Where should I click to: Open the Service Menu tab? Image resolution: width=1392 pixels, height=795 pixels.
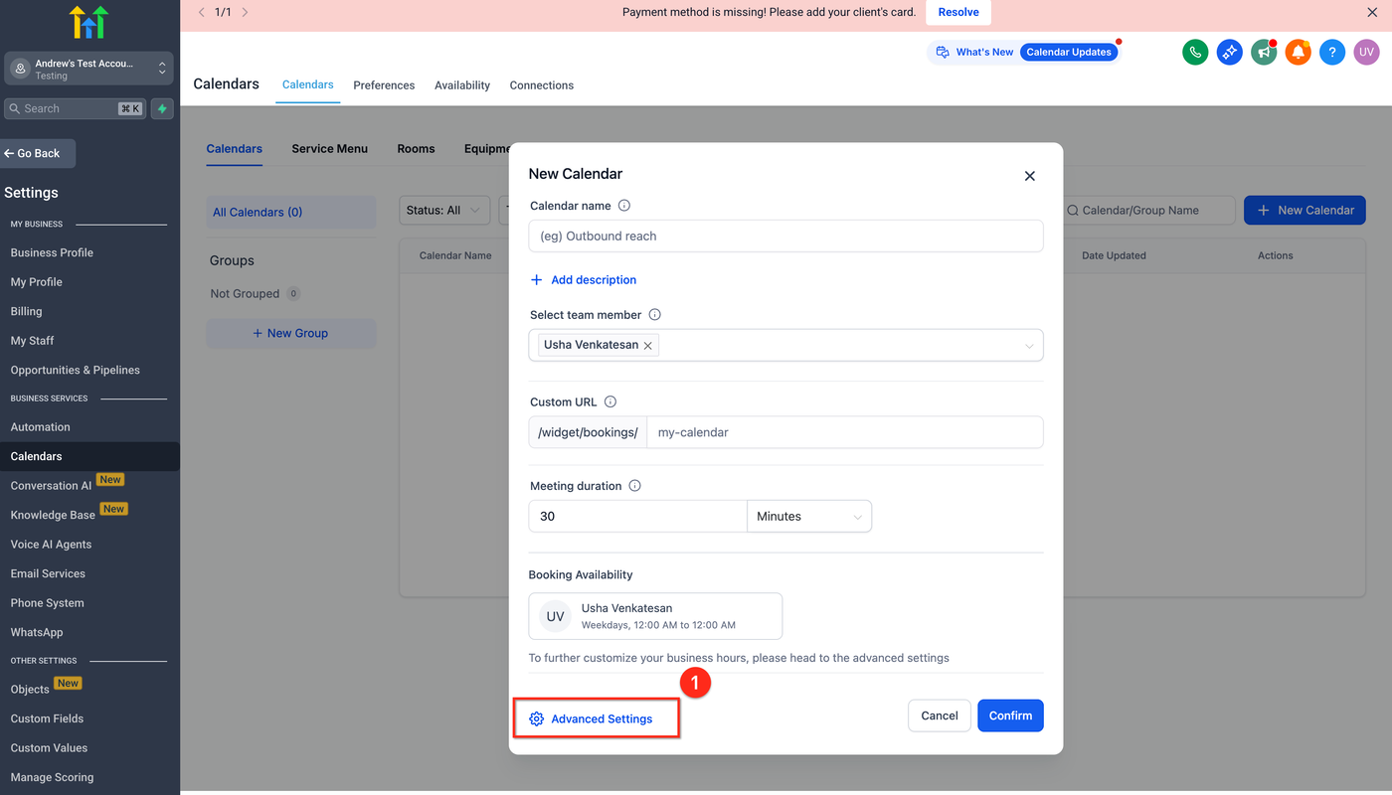[x=329, y=149]
